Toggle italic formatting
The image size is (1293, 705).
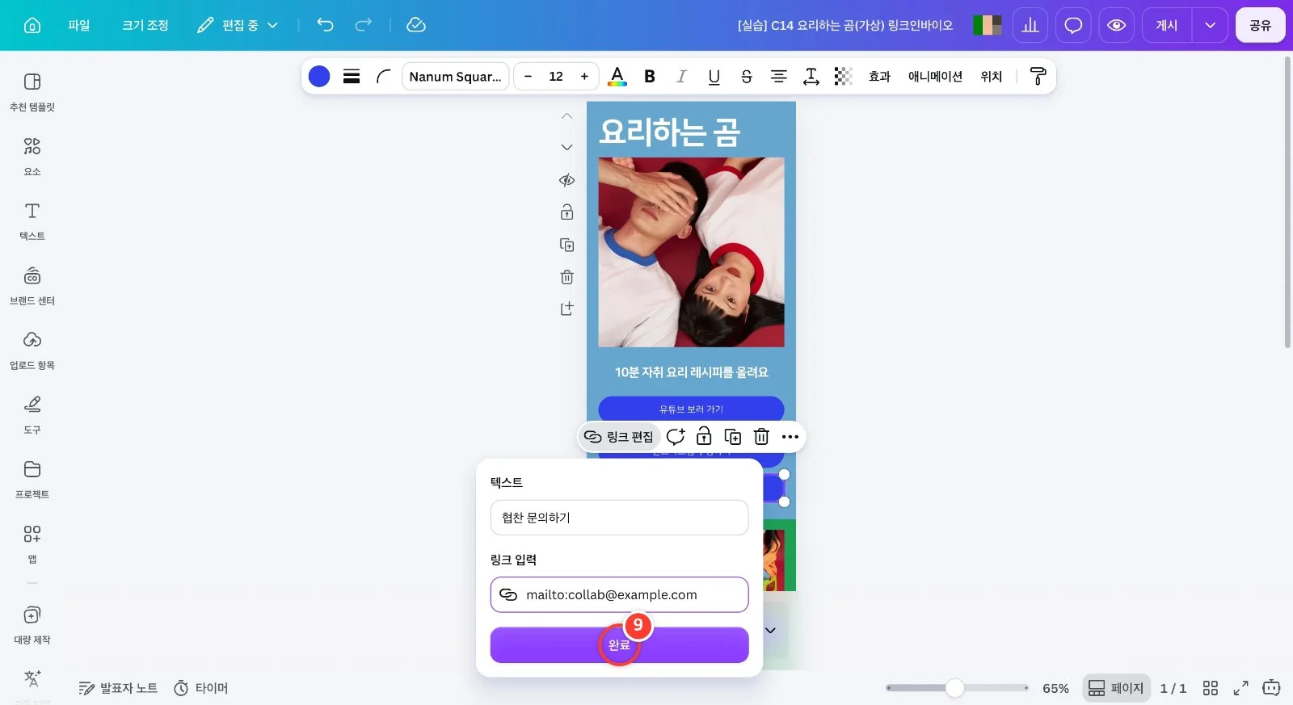(x=681, y=77)
